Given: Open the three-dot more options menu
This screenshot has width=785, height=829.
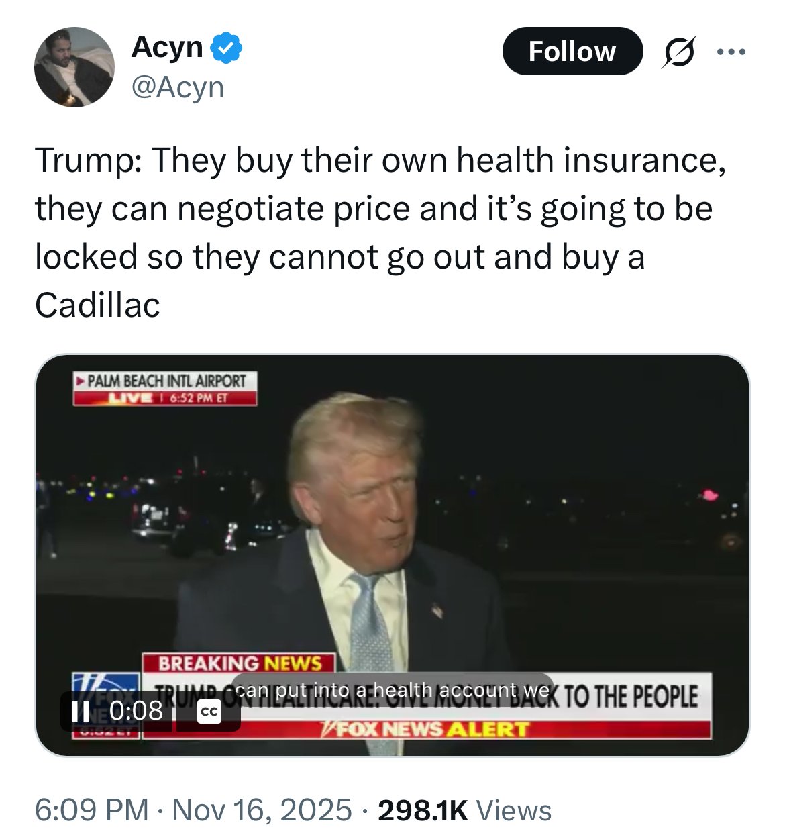Looking at the screenshot, I should [x=731, y=52].
